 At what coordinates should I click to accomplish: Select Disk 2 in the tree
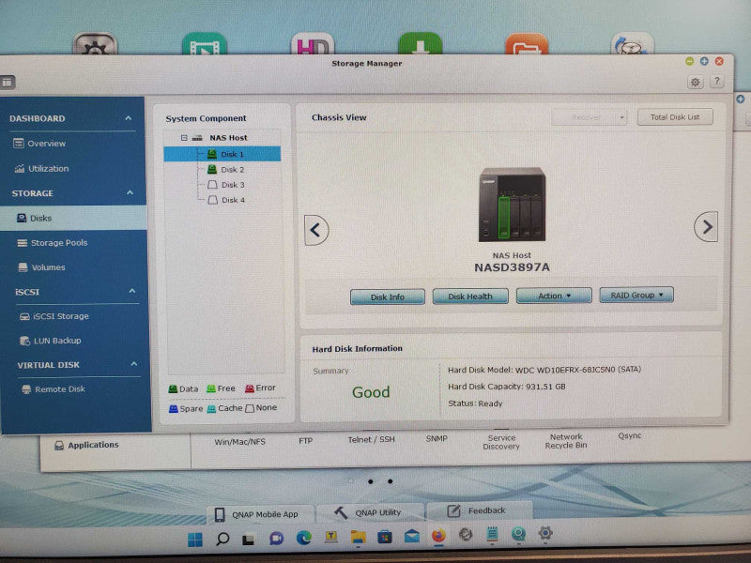coord(225,170)
